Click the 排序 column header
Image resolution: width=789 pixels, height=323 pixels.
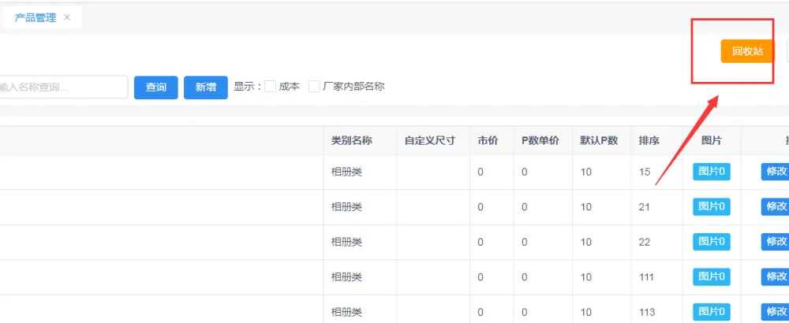[x=649, y=141]
